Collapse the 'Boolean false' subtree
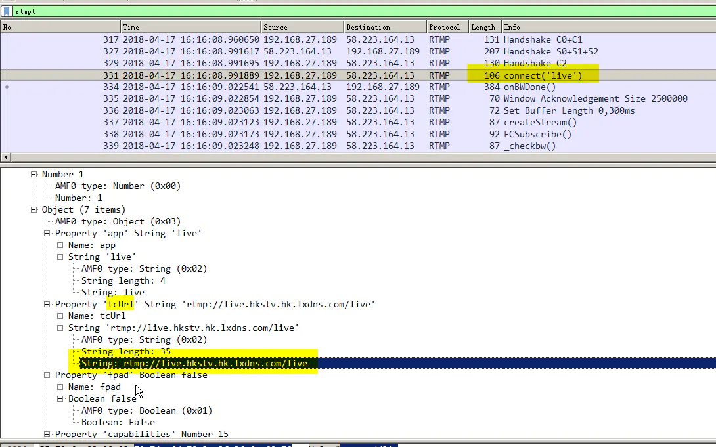This screenshot has height=447, width=716. [x=60, y=399]
